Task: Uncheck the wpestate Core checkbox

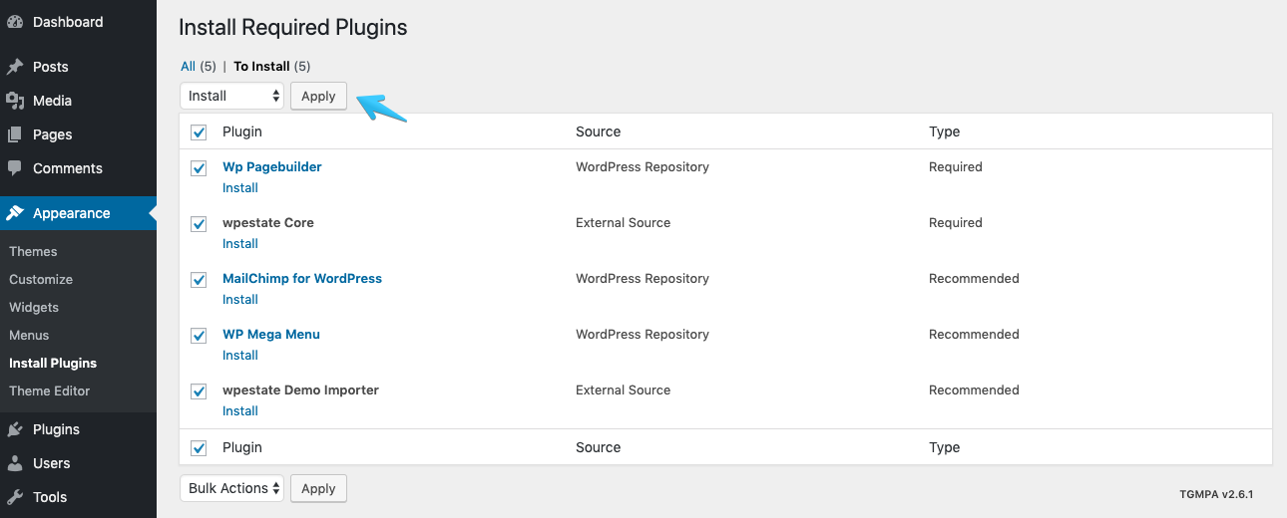Action: point(199,224)
